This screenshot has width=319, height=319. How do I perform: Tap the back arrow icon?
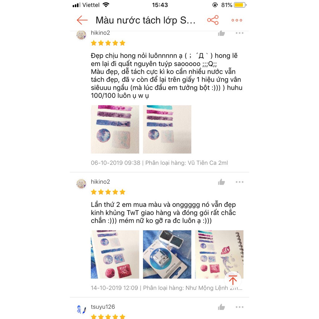click(x=82, y=20)
